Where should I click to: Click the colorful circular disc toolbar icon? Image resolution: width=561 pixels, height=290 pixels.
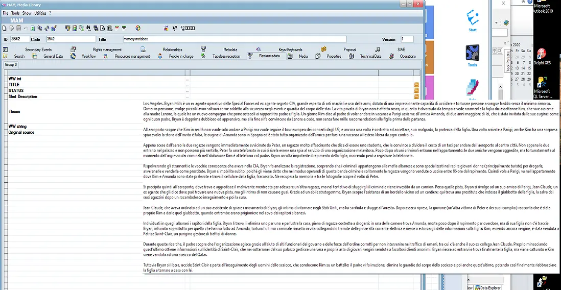tap(138, 28)
